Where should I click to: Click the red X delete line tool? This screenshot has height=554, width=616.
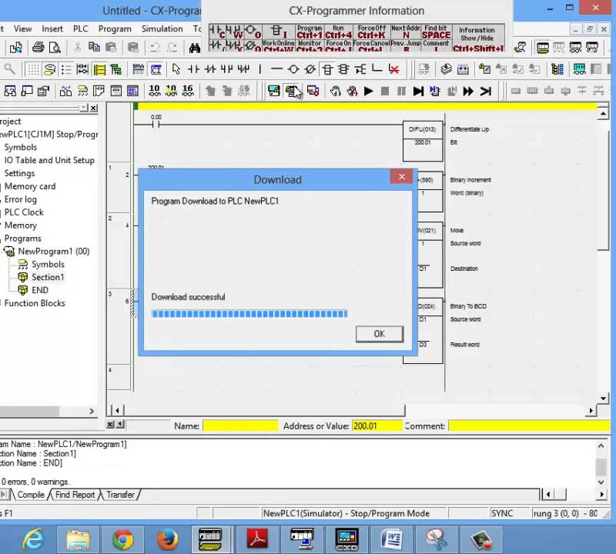pyautogui.click(x=393, y=69)
